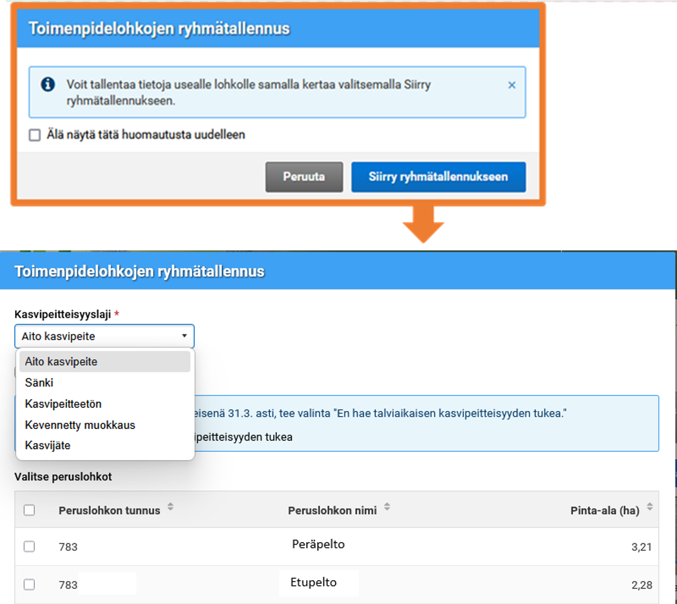677x604 pixels.
Task: Sort by Peruslohkon tunnus arrows
Action: 170,507
